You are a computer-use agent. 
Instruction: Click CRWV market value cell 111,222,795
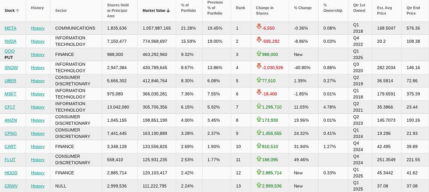155,186
